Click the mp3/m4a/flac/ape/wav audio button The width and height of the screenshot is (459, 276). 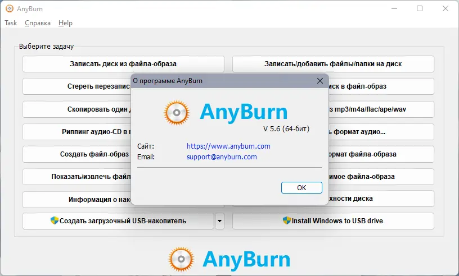[x=381, y=109]
